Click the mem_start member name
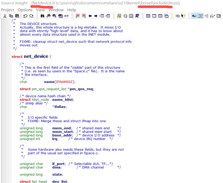The height and width of the screenshot is (183, 223). click(63, 132)
